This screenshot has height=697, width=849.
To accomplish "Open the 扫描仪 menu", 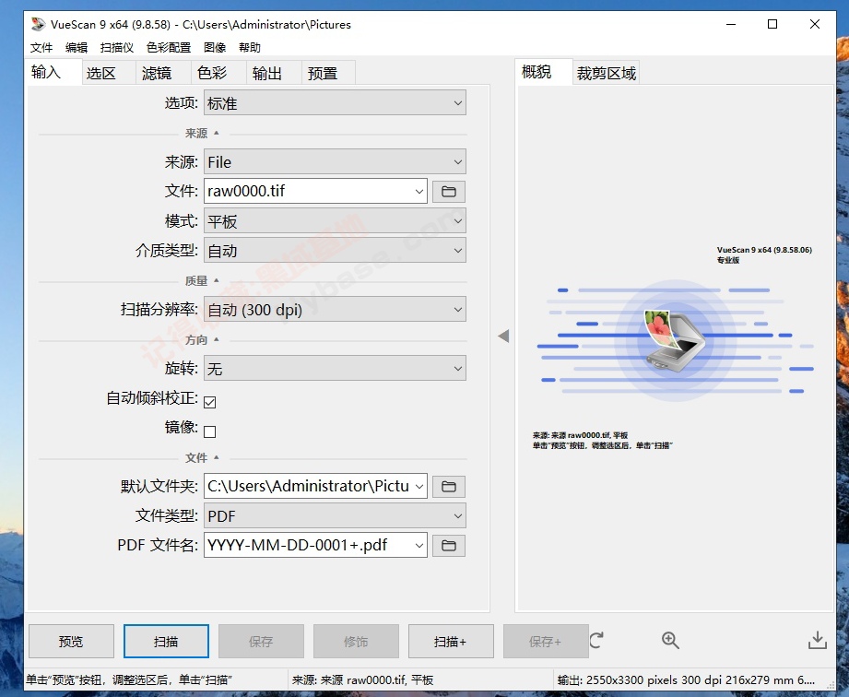I will [117, 48].
